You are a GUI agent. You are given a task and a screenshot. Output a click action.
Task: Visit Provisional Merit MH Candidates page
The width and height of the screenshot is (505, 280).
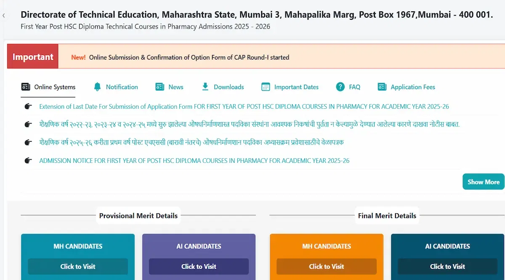pyautogui.click(x=78, y=267)
